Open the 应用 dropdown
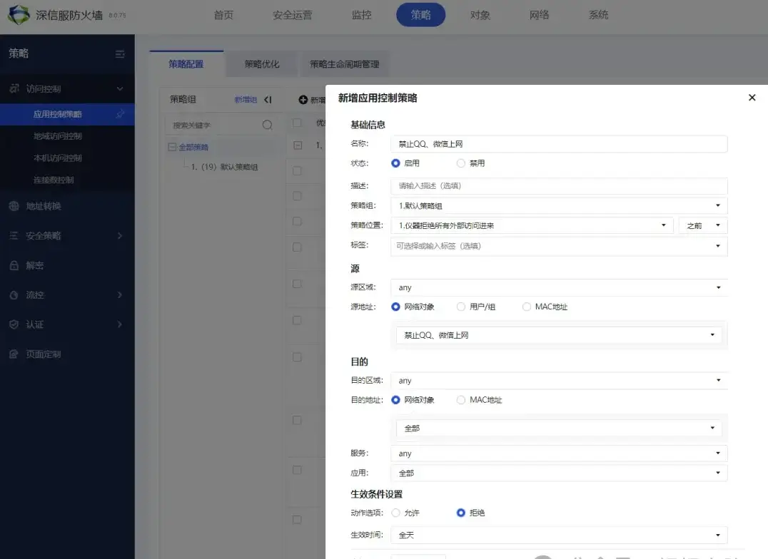 (559, 473)
